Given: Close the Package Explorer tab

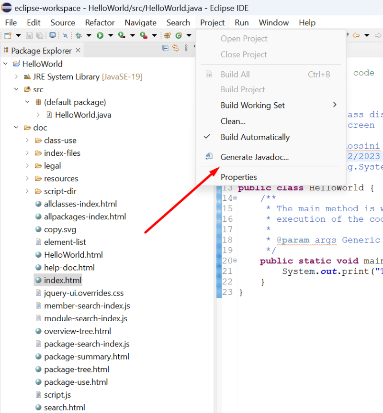Looking at the screenshot, I should tap(78, 50).
